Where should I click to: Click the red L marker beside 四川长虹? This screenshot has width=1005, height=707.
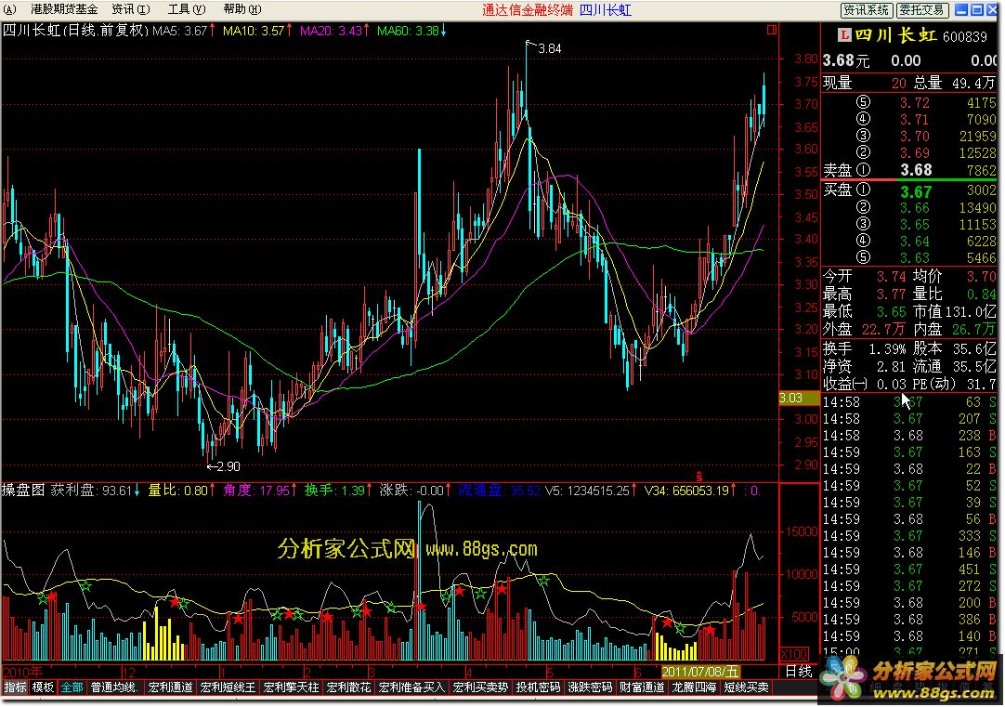[844, 35]
